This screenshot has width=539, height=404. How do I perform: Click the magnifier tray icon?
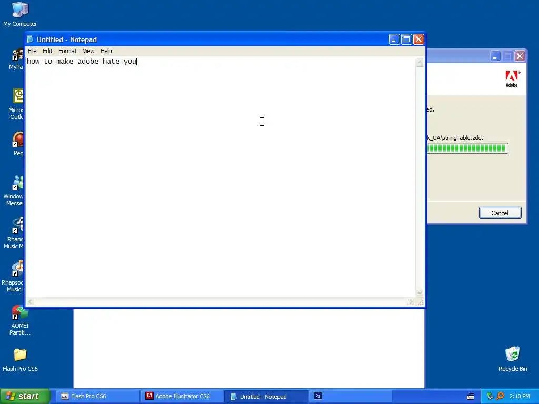(501, 396)
